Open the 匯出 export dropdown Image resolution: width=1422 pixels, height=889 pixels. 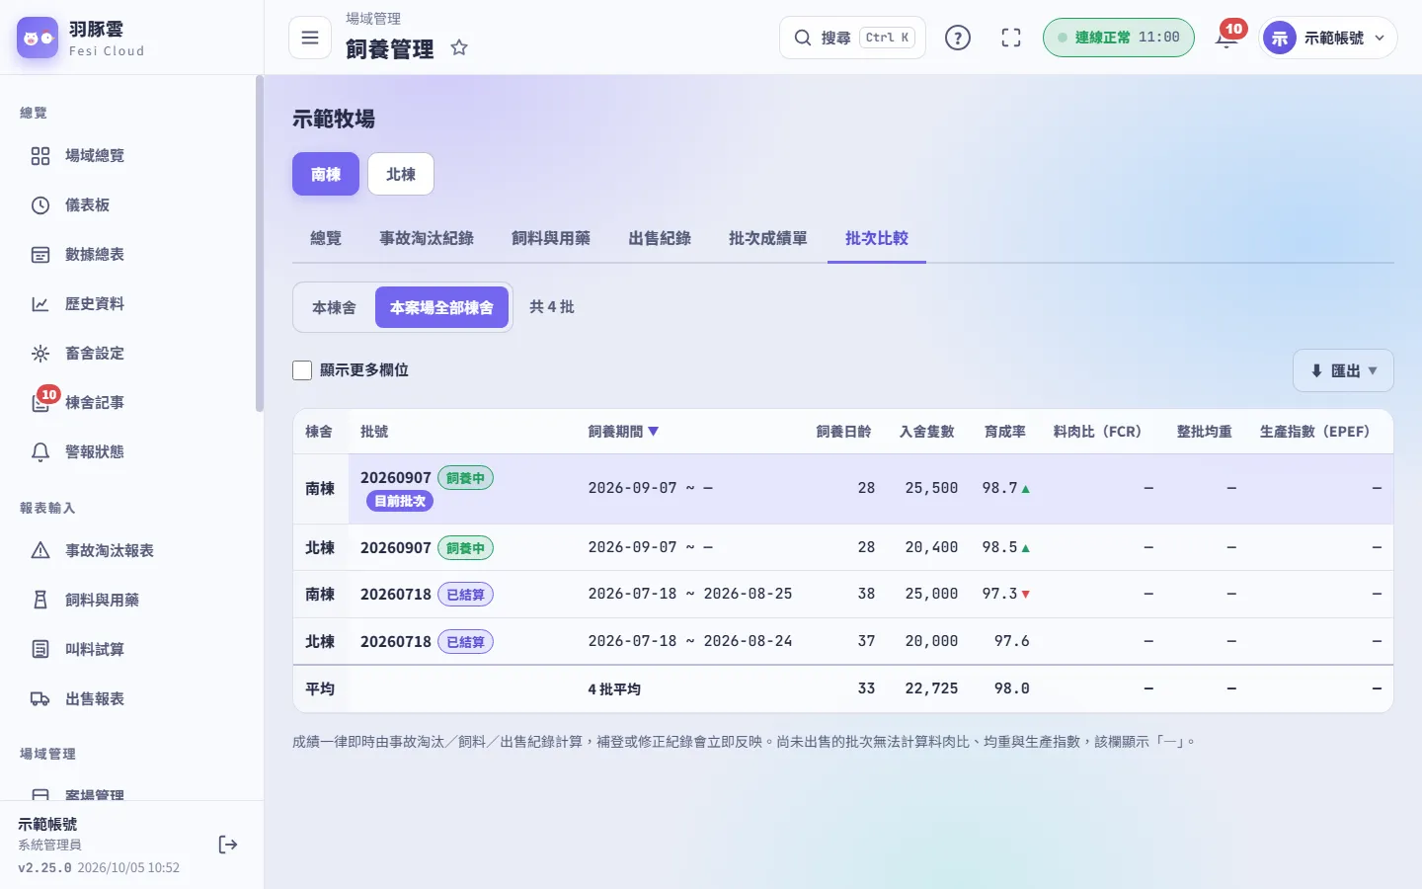click(x=1343, y=370)
